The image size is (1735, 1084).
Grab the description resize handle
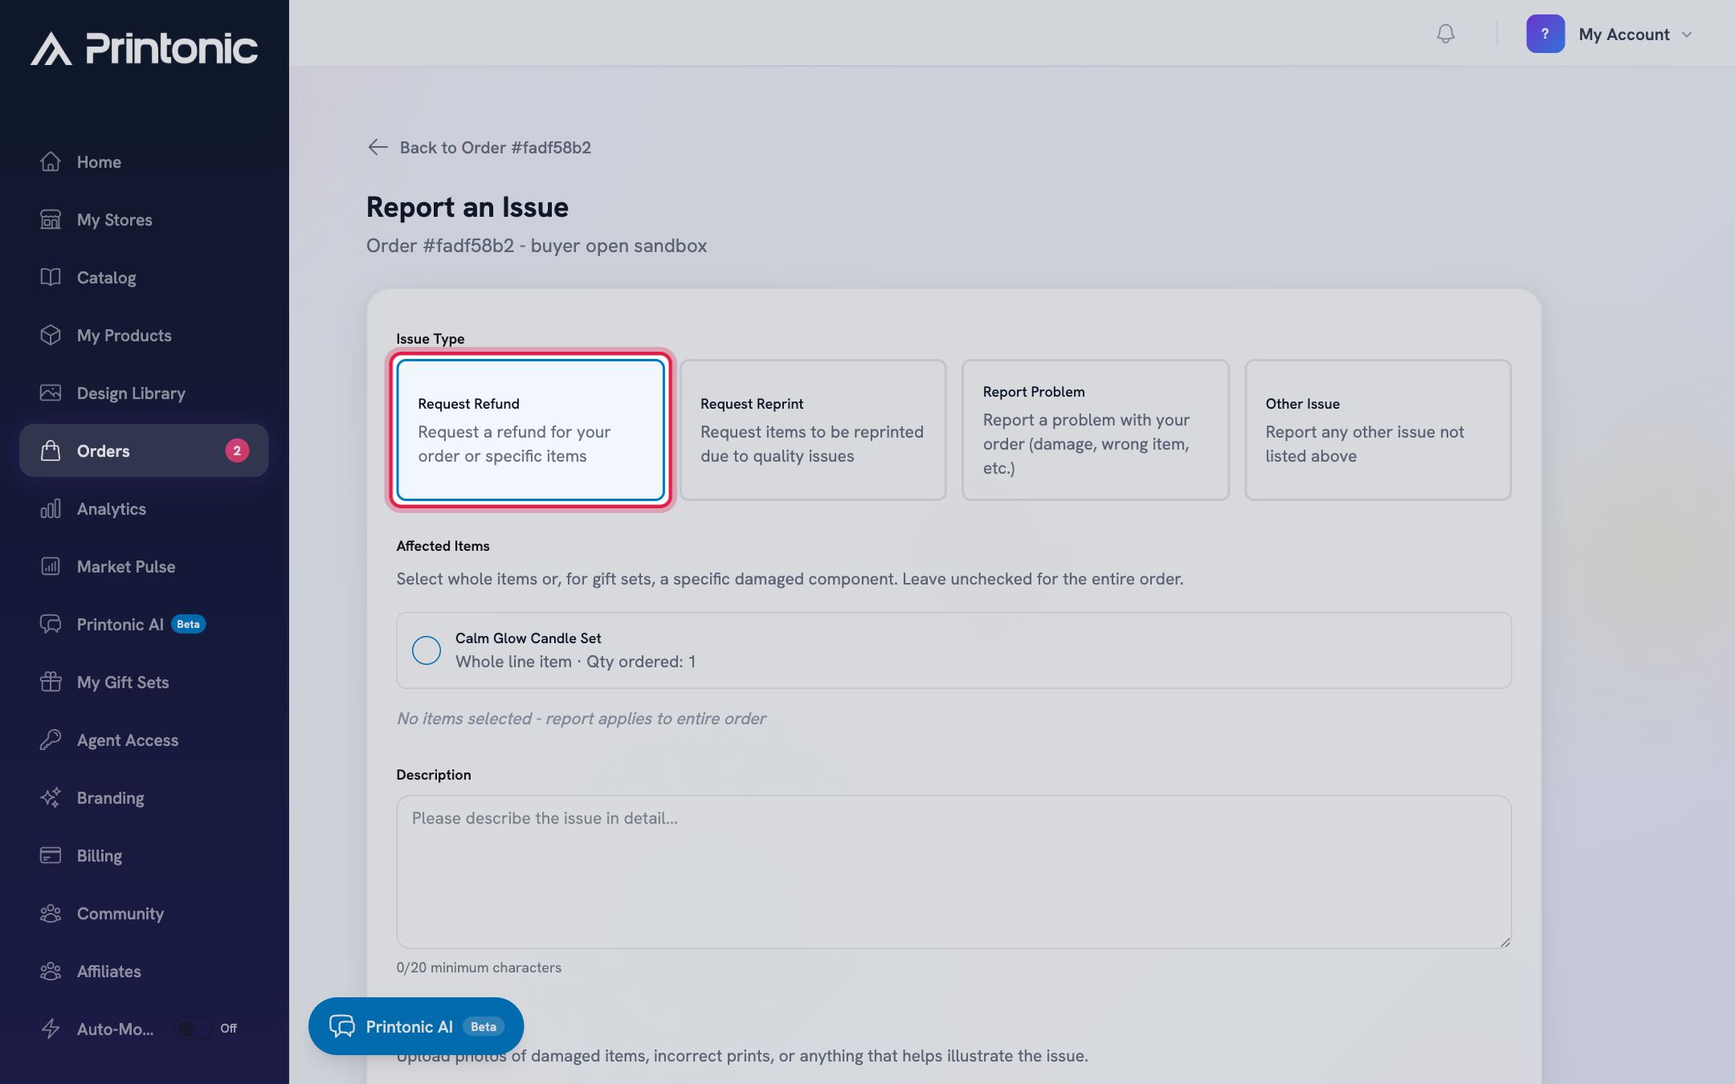pos(1504,942)
